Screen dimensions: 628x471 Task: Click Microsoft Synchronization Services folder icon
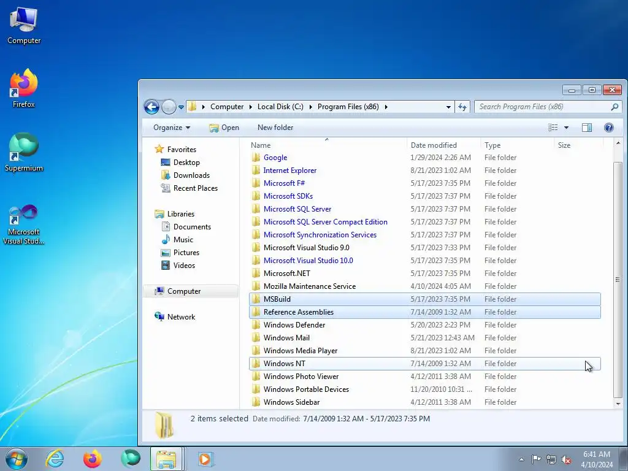[256, 234]
